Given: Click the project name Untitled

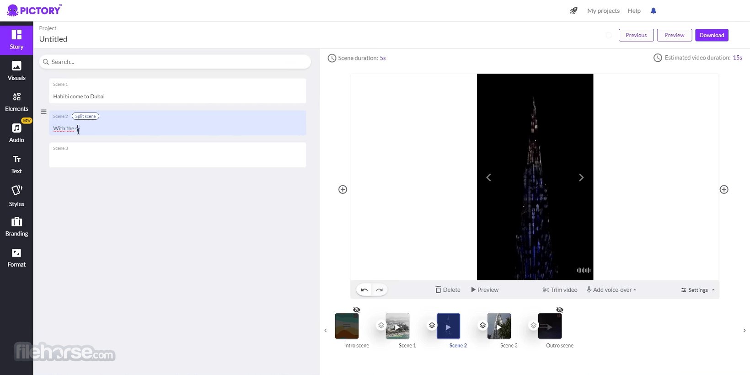Looking at the screenshot, I should click(x=53, y=39).
